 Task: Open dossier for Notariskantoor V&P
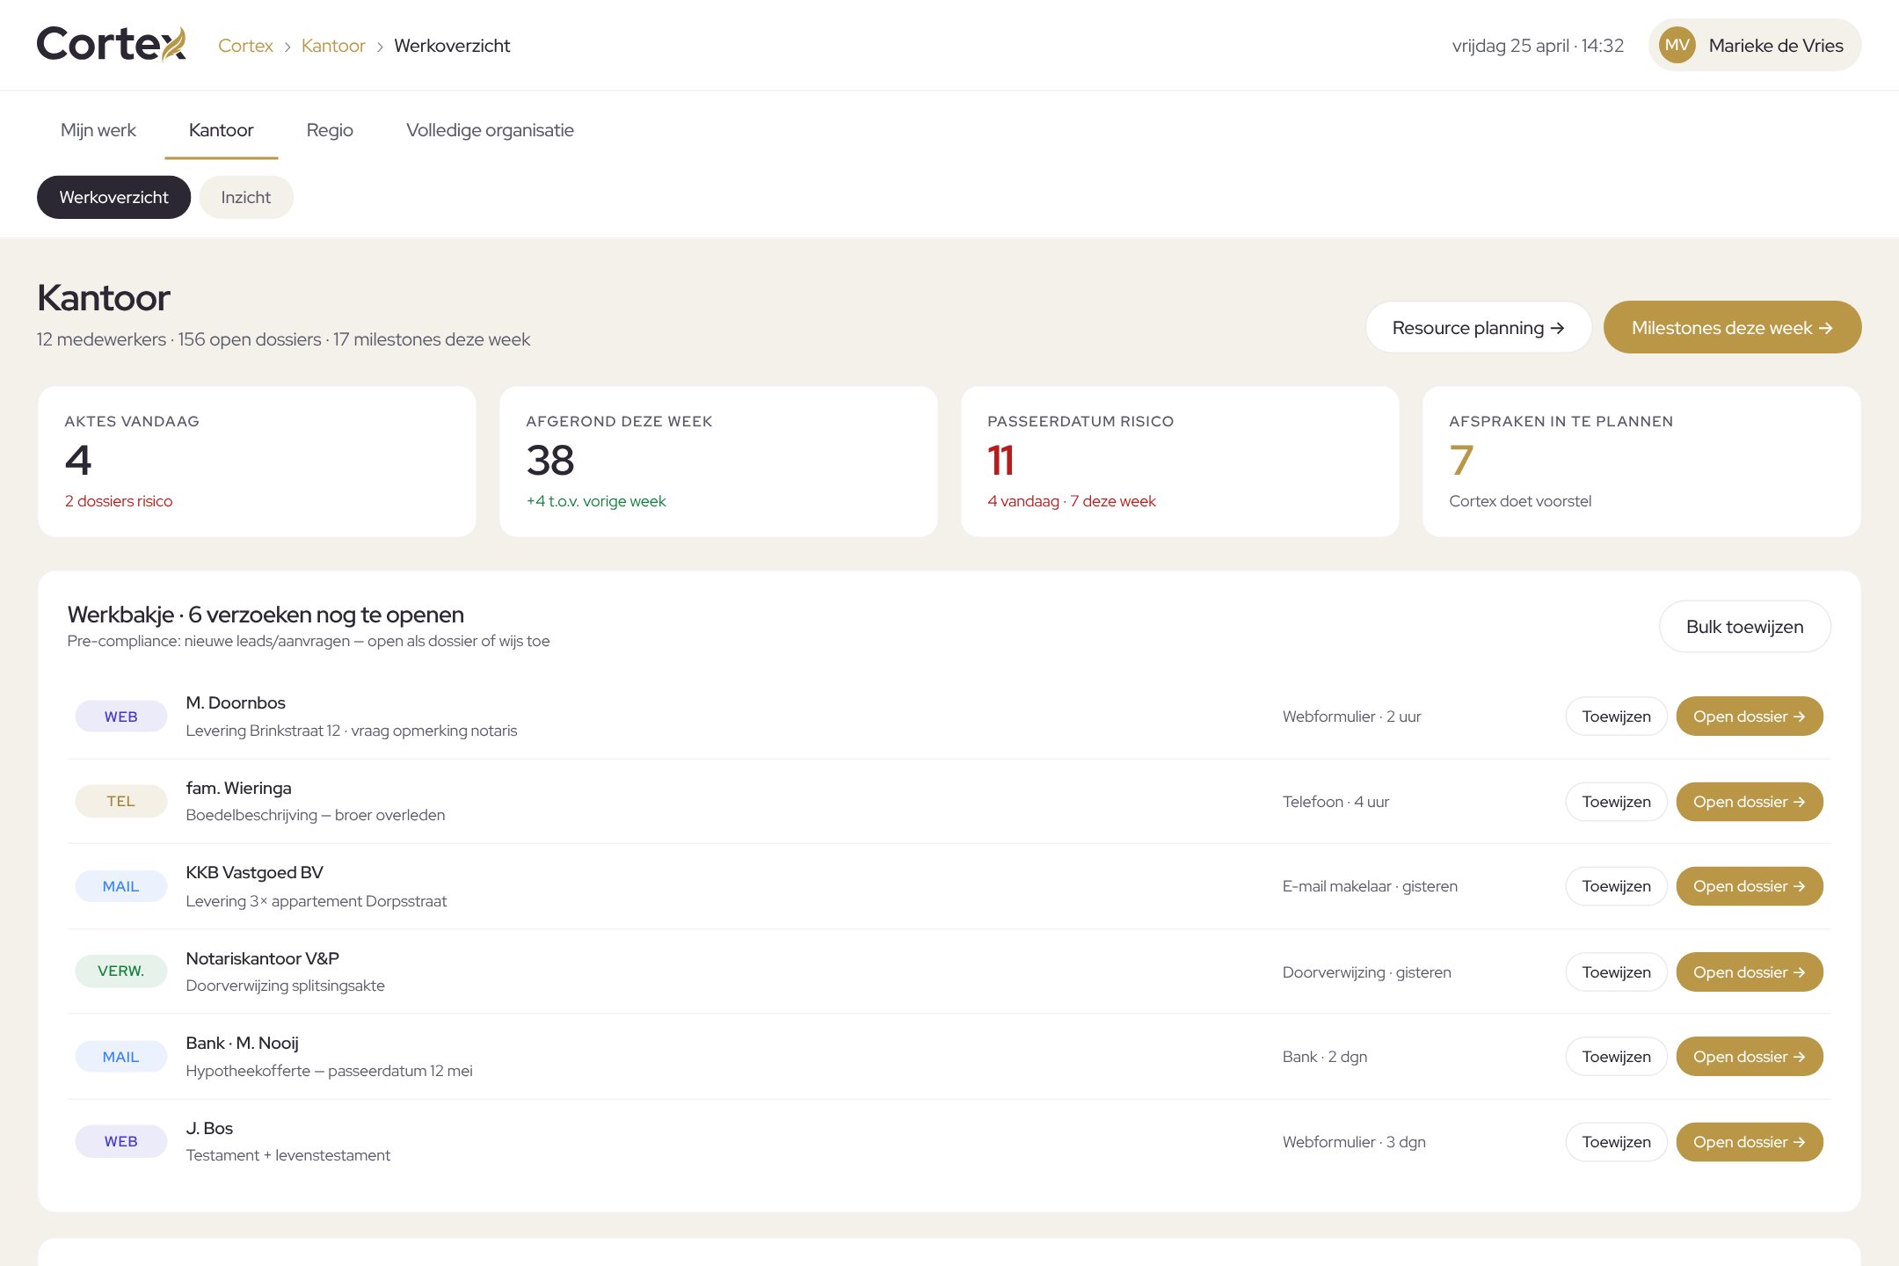pyautogui.click(x=1750, y=972)
